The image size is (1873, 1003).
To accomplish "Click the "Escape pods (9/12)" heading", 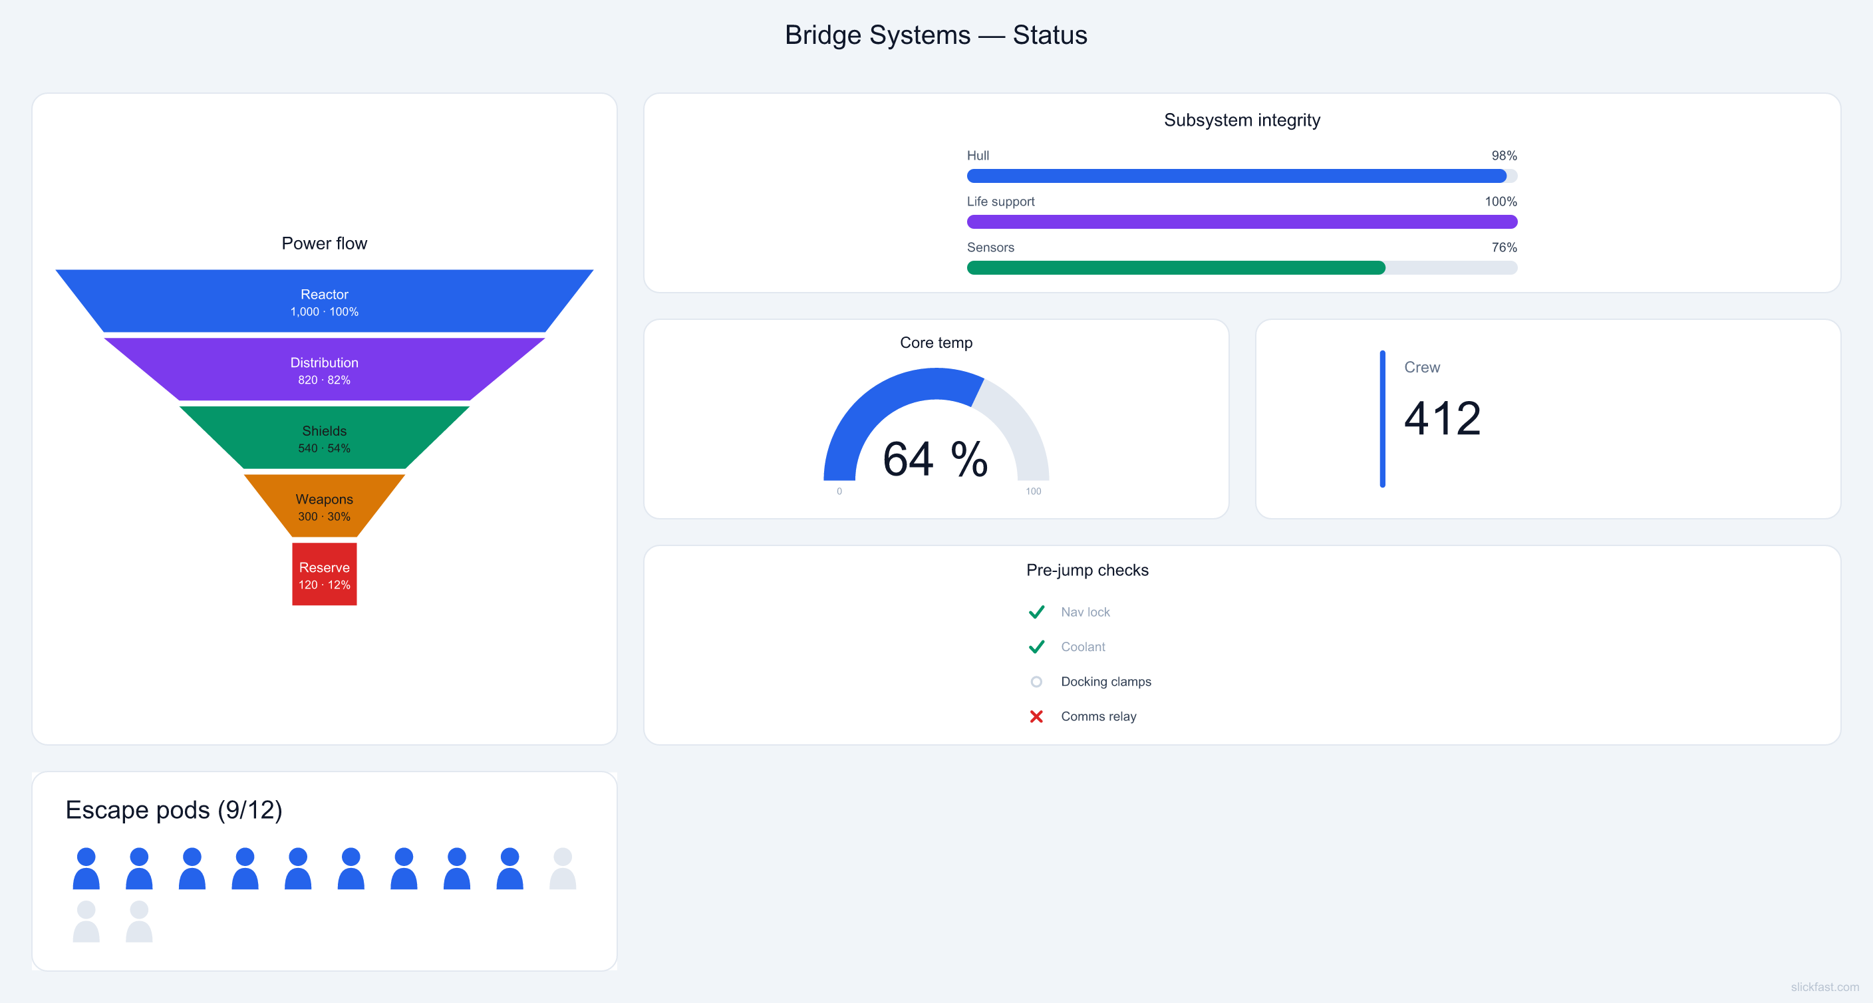I will tap(174, 809).
